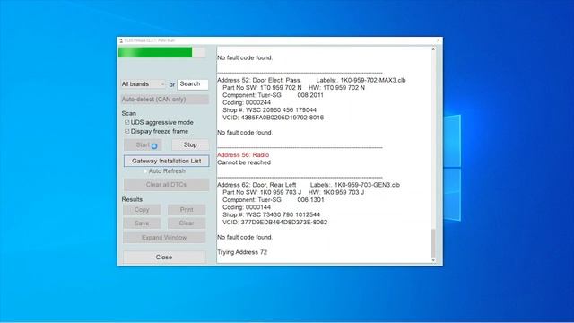Viewport: 574px width, 323px height.
Task: Copy the scan results
Action: pyautogui.click(x=142, y=210)
